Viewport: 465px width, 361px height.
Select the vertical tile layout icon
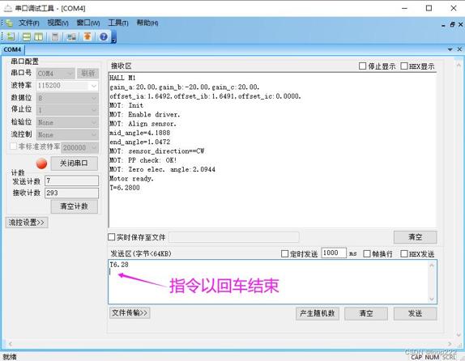click(x=39, y=36)
